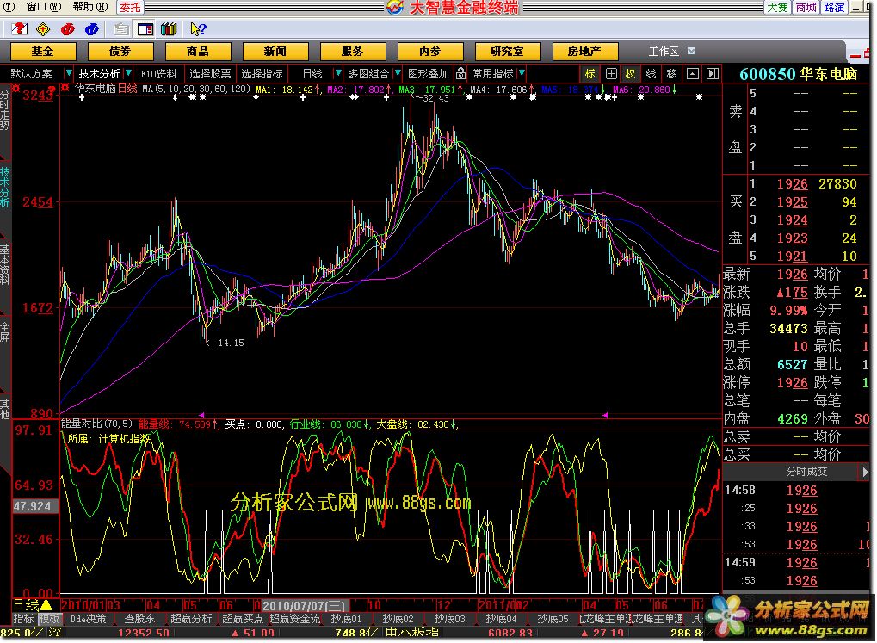Click the crosshair grid icon in chart toolbar
This screenshot has height=643, width=877.
pos(611,73)
